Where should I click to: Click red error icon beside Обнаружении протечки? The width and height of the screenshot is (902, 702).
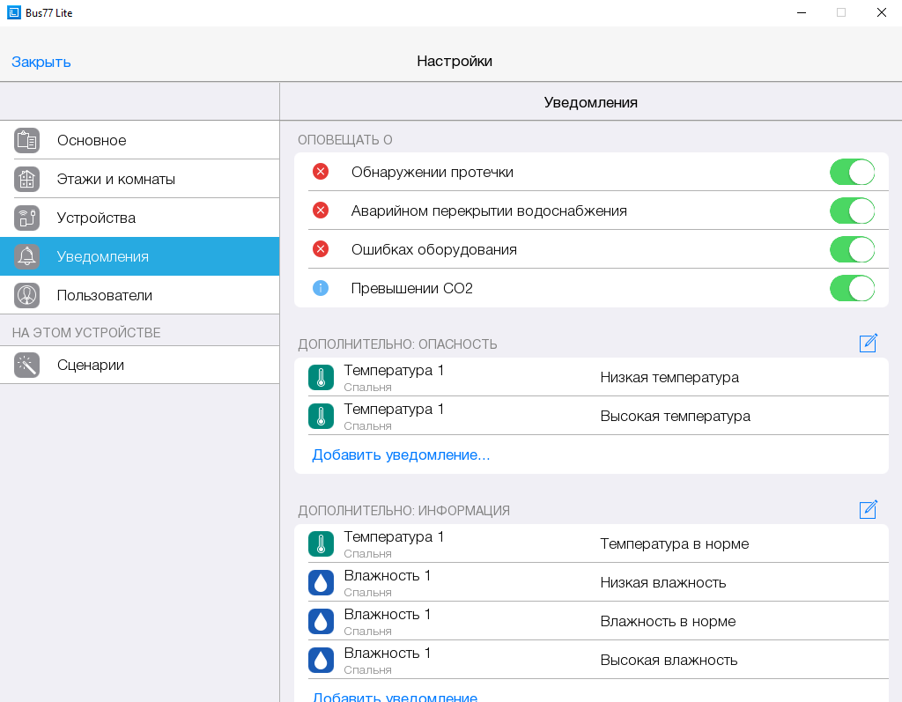[321, 172]
